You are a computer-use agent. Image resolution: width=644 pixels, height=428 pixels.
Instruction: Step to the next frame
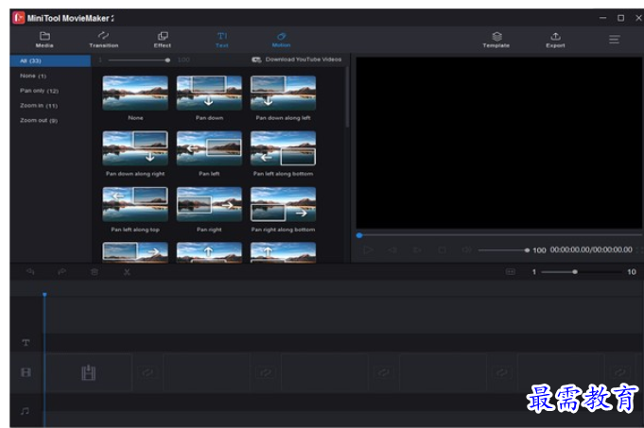click(x=417, y=249)
